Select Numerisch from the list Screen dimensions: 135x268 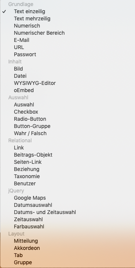[x=67, y=26]
